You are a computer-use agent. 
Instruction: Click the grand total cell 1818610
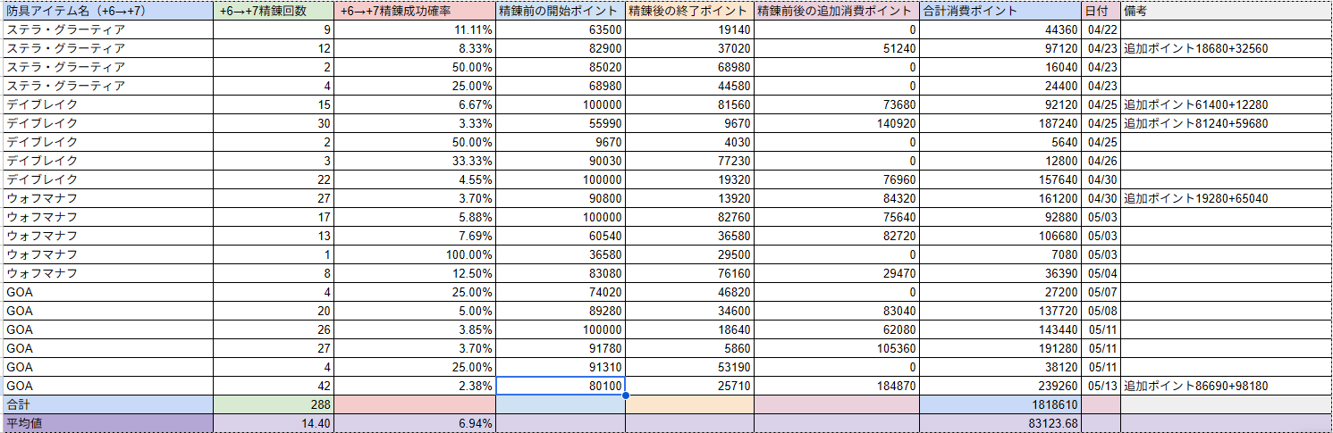(x=1000, y=404)
